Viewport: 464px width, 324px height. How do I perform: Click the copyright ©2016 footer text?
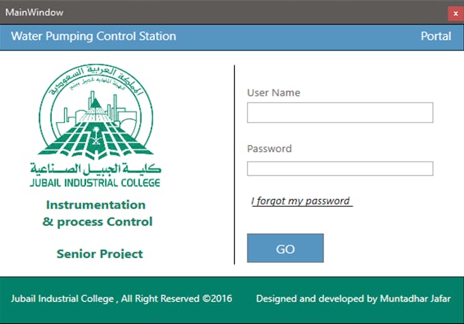pyautogui.click(x=121, y=299)
